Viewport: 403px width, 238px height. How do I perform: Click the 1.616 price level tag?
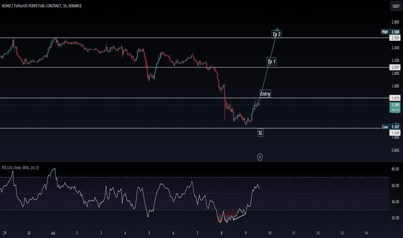pyautogui.click(x=395, y=98)
